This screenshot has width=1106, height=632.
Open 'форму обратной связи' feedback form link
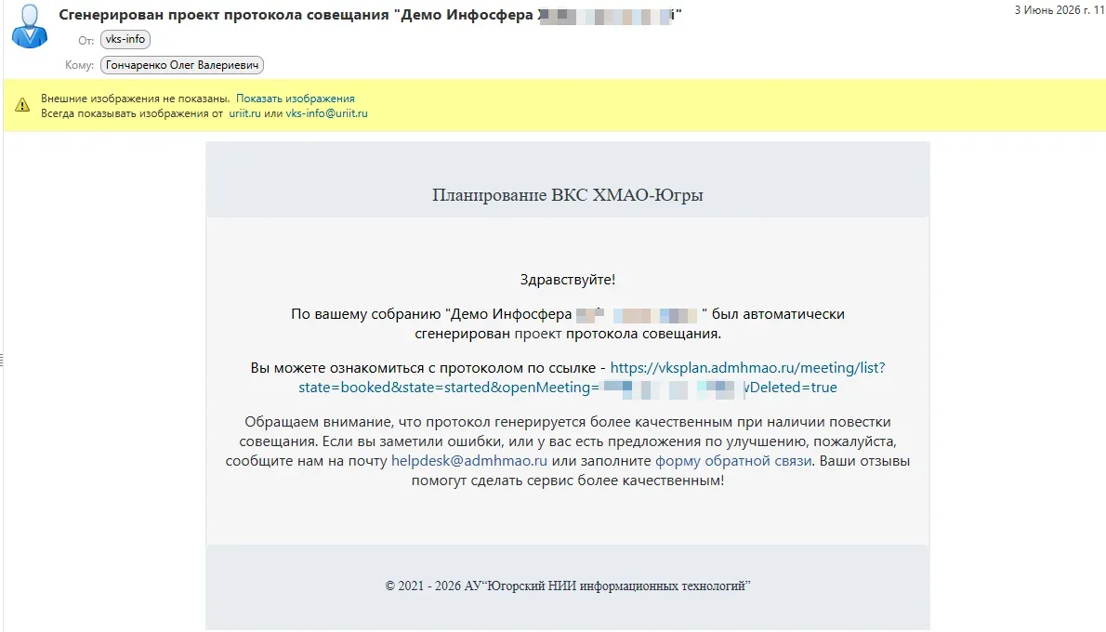coord(733,461)
